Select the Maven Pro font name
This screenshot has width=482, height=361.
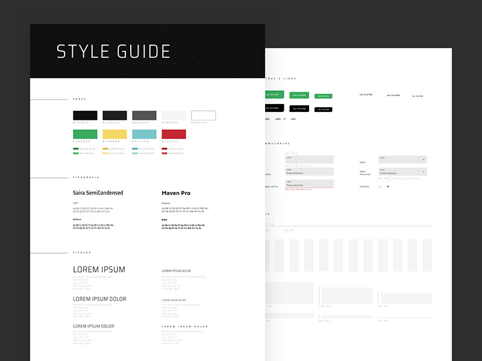(x=176, y=193)
